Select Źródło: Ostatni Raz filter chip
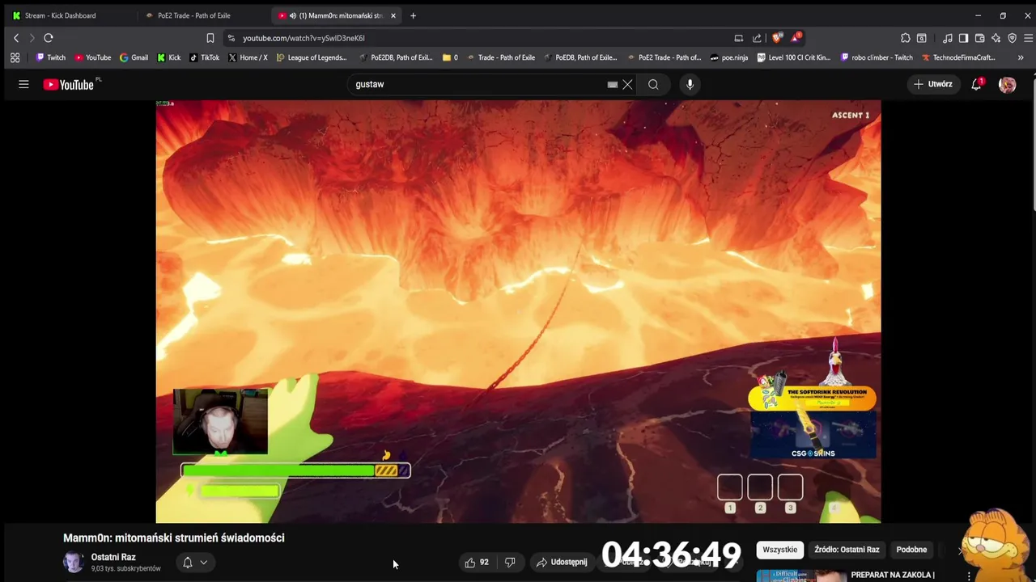The height and width of the screenshot is (582, 1036). coord(847,550)
